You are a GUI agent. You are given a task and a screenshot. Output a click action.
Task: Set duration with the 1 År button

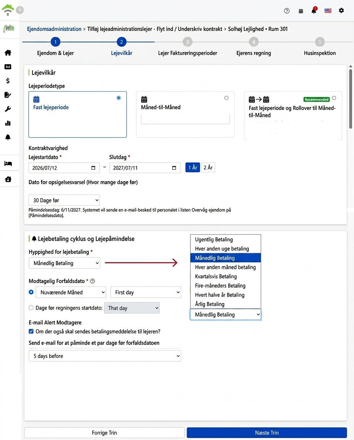pyautogui.click(x=193, y=168)
